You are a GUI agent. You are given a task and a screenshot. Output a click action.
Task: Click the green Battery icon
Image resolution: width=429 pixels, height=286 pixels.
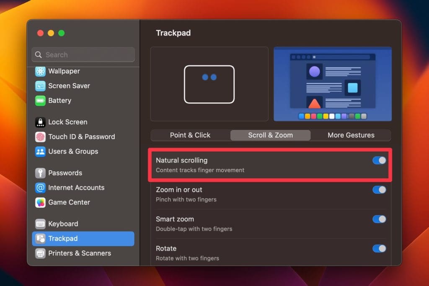(40, 100)
